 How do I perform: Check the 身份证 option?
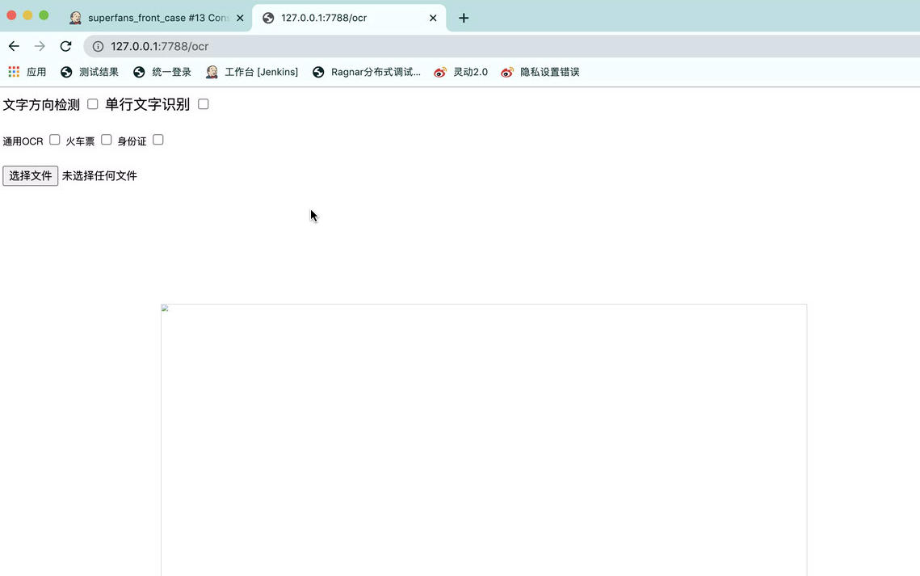[x=158, y=139]
